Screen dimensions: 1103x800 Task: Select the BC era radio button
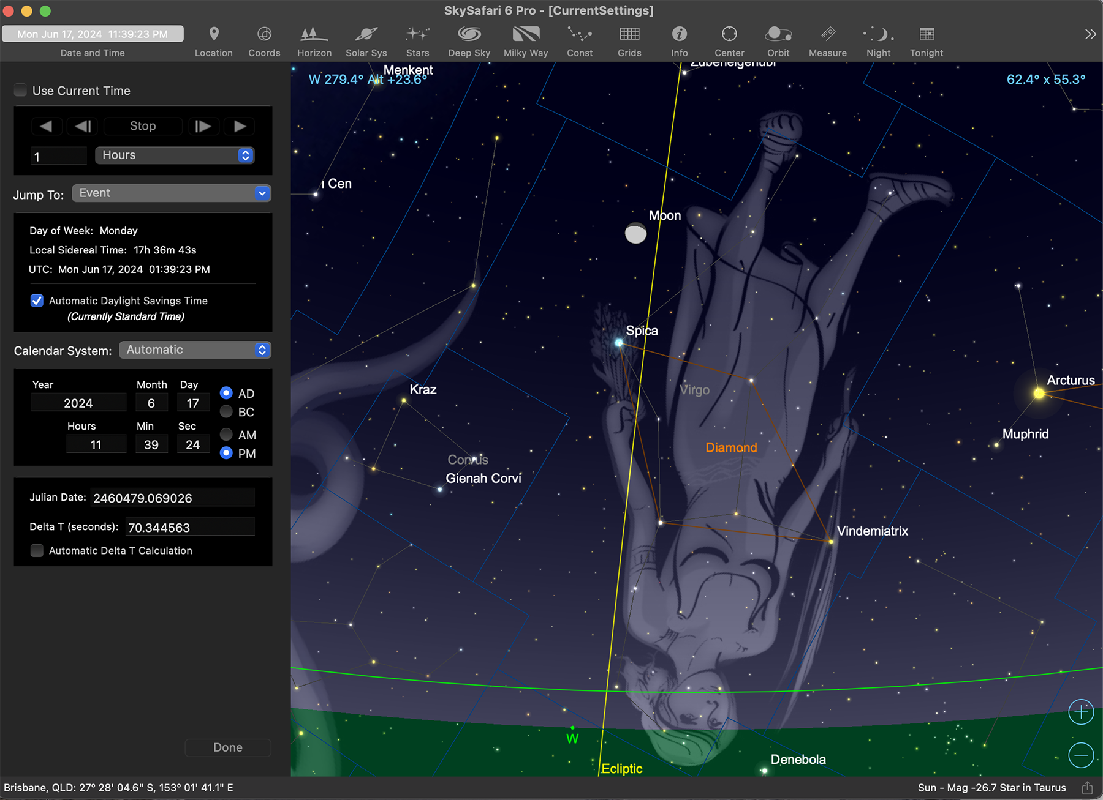point(226,411)
